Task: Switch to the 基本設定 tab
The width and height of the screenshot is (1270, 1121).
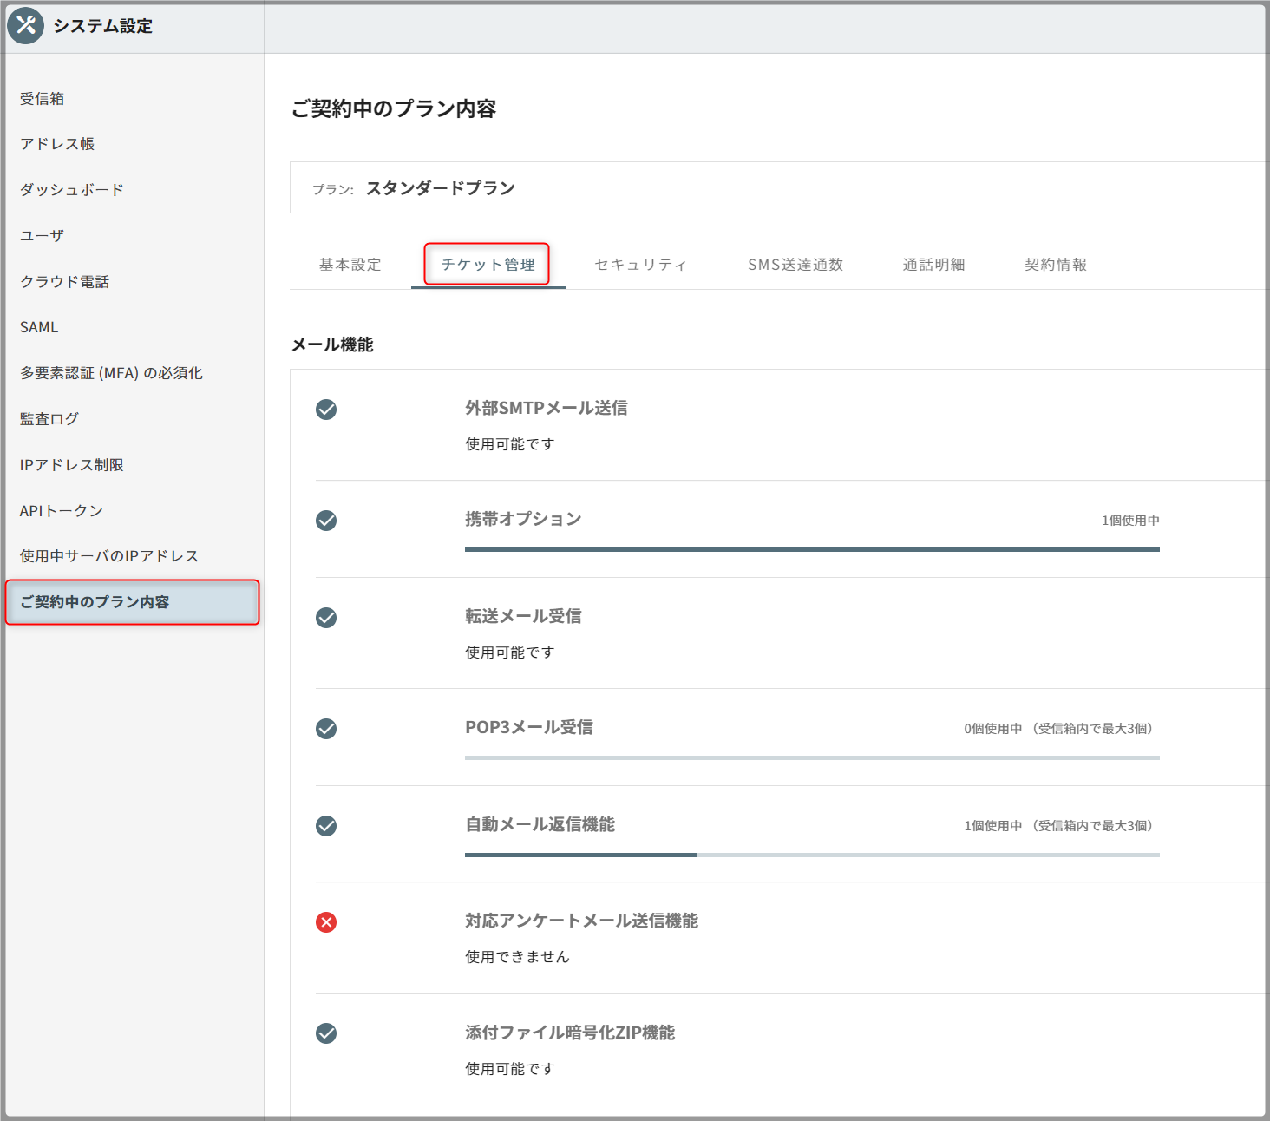Action: click(x=350, y=265)
